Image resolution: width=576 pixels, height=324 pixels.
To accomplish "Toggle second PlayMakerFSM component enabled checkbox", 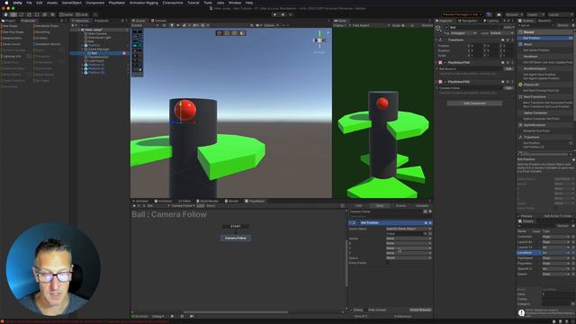I will click(x=445, y=82).
